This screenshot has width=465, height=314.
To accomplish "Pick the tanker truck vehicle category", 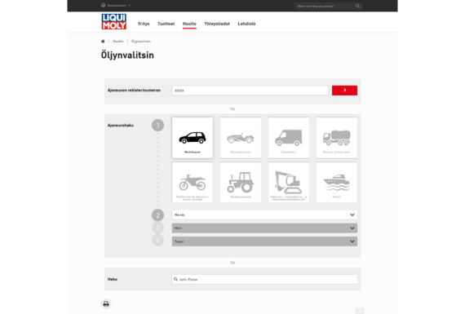I will tap(337, 138).
